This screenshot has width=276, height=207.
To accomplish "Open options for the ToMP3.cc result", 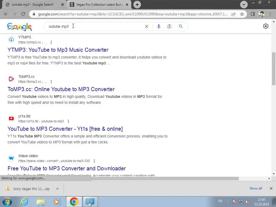I will click(x=51, y=82).
